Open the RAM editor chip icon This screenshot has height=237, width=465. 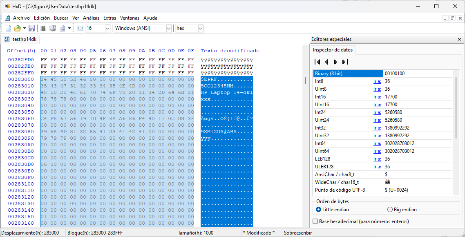(x=43, y=28)
